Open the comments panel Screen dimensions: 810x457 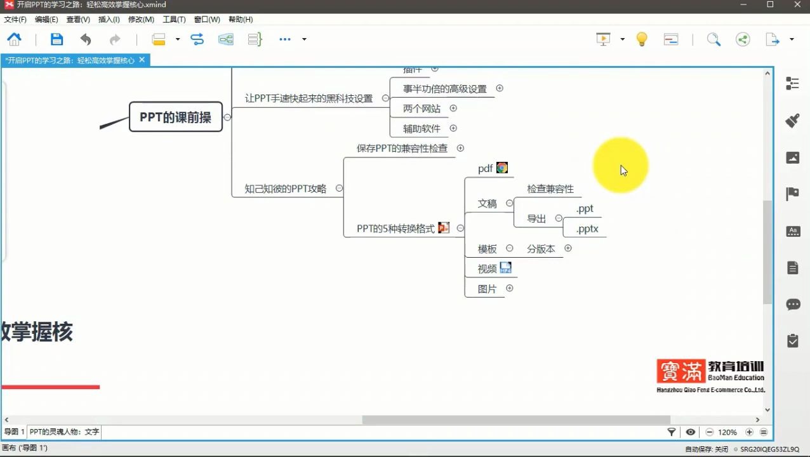[793, 304]
